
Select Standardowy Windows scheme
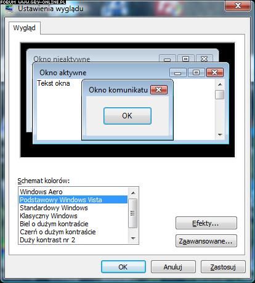pyautogui.click(x=73, y=208)
